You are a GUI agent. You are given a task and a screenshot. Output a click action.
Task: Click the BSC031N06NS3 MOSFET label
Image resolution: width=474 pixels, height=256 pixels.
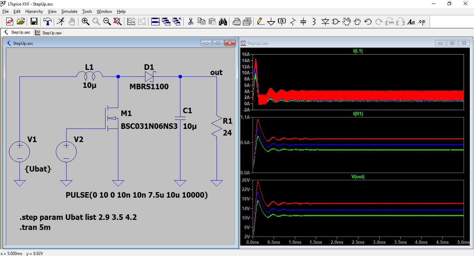(x=149, y=126)
